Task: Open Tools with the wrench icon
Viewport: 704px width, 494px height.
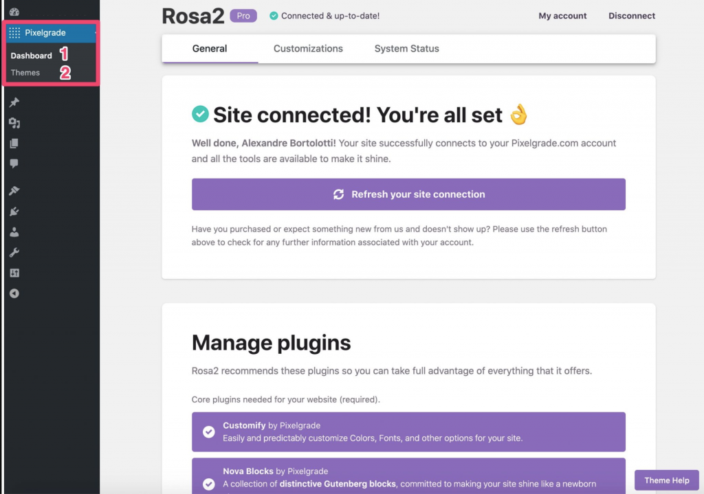Action: pyautogui.click(x=15, y=252)
